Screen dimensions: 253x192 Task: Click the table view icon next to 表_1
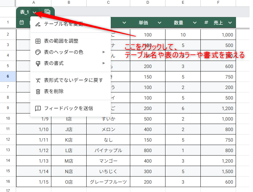tap(47, 12)
